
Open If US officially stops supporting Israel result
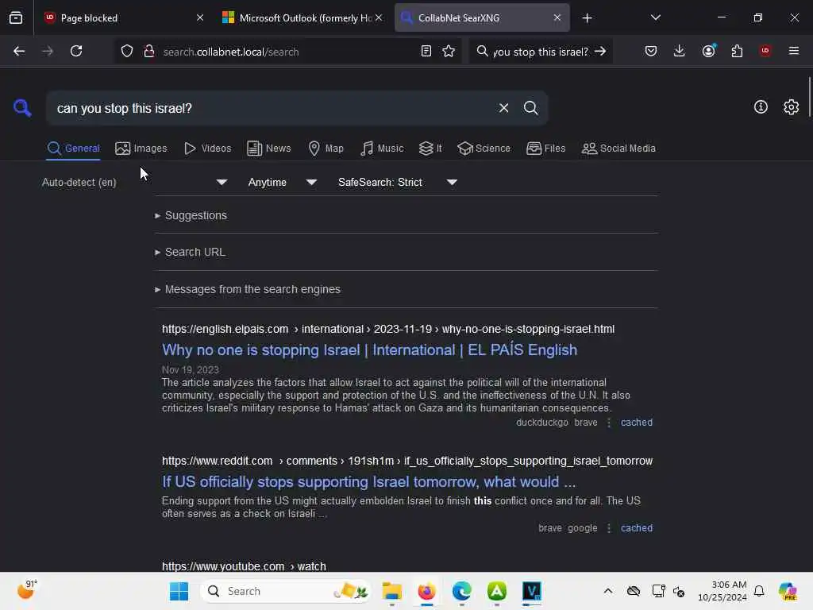pyautogui.click(x=368, y=482)
